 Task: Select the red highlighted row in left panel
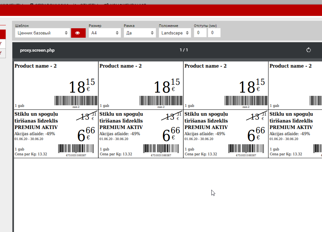pyautogui.click(x=3, y=34)
